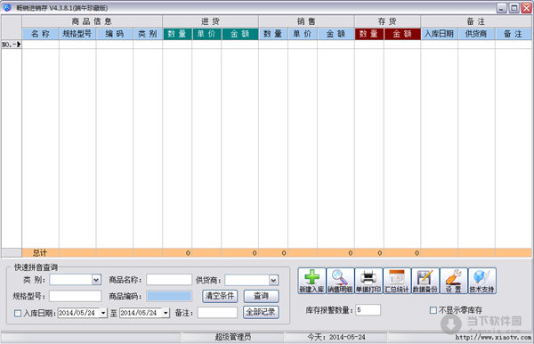The image size is (534, 344).
Task: Click the 数据备份 floppy disk icon
Action: click(425, 281)
